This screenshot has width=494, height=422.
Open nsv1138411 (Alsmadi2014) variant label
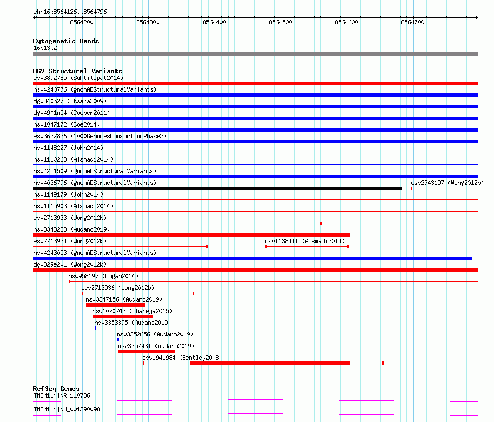(305, 241)
